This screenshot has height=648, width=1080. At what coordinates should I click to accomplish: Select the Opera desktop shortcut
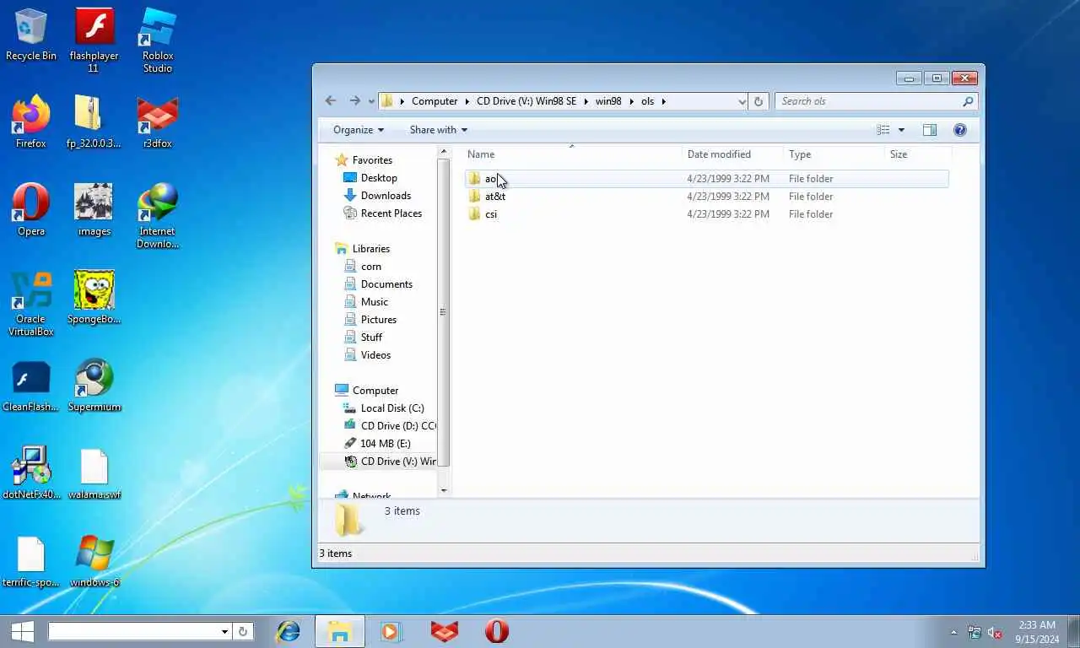31,210
